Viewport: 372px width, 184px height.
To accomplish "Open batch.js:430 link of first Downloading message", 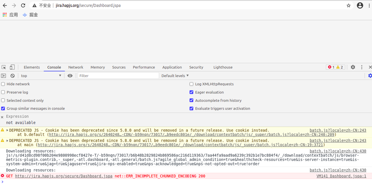I will 338,151.
